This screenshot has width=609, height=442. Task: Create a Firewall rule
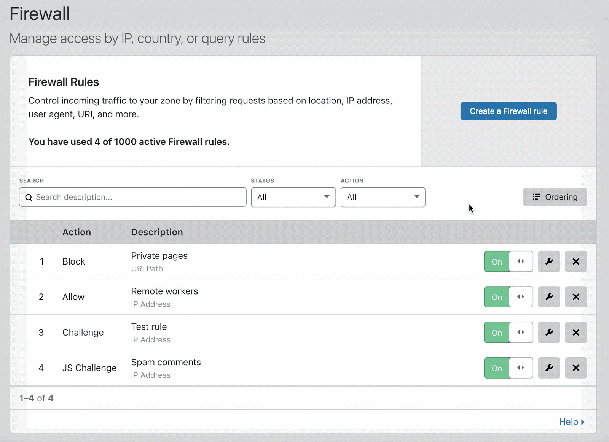[x=508, y=111]
